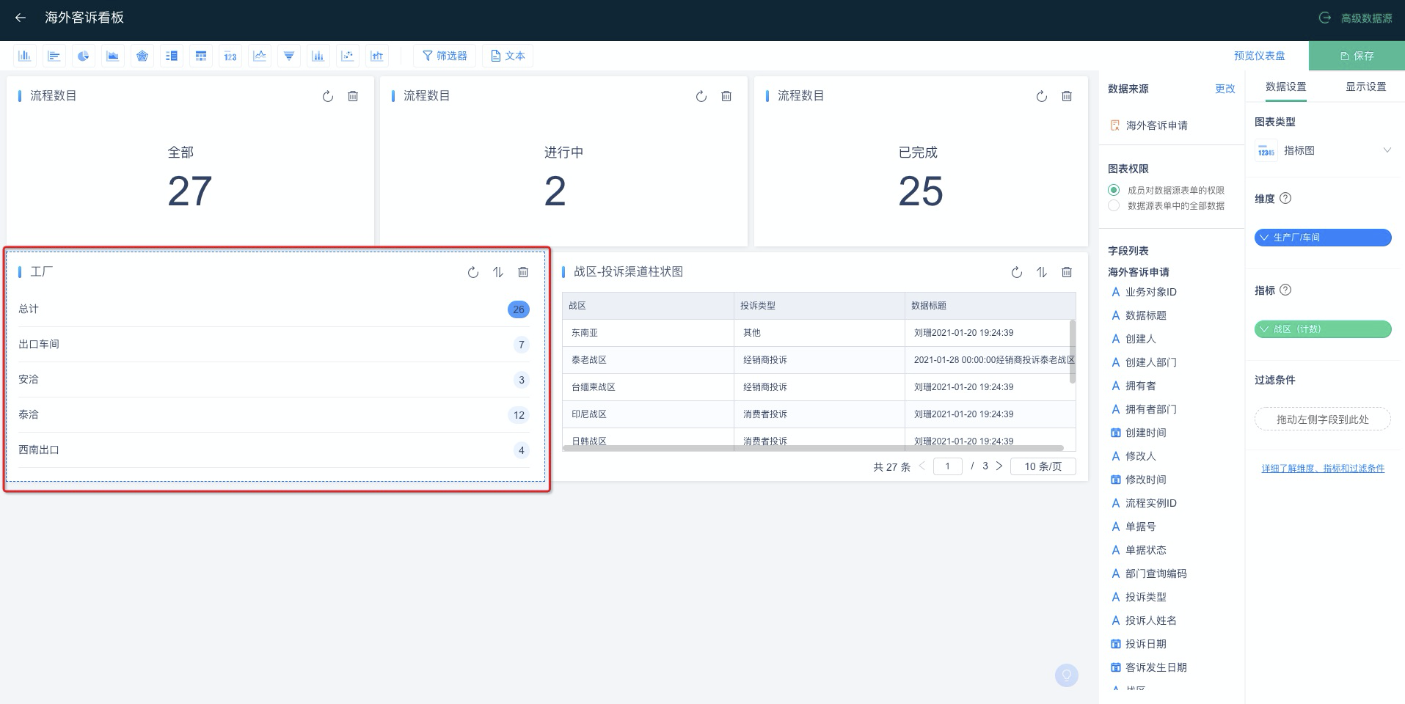
Task: Sort the 战区-投诉渠道柱状图 data
Action: (x=1042, y=272)
